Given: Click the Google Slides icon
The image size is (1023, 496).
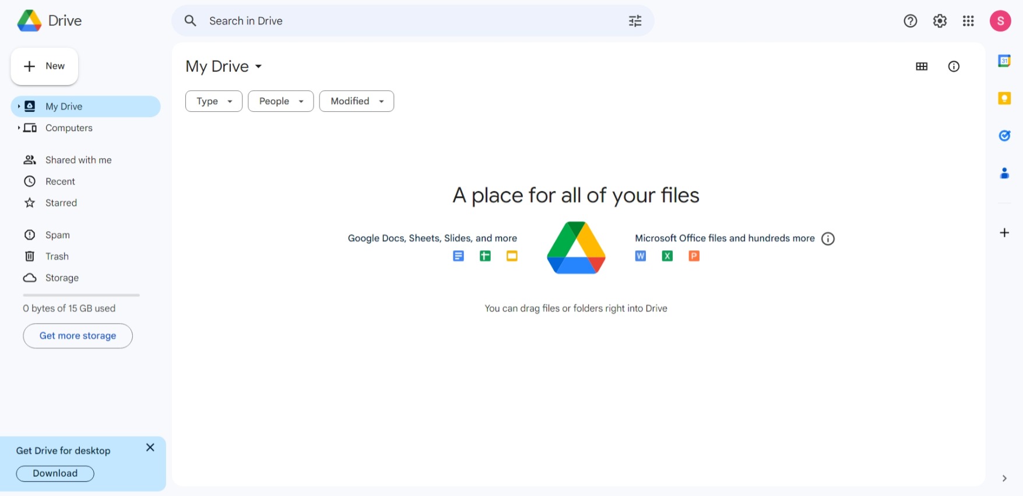Looking at the screenshot, I should pyautogui.click(x=512, y=256).
